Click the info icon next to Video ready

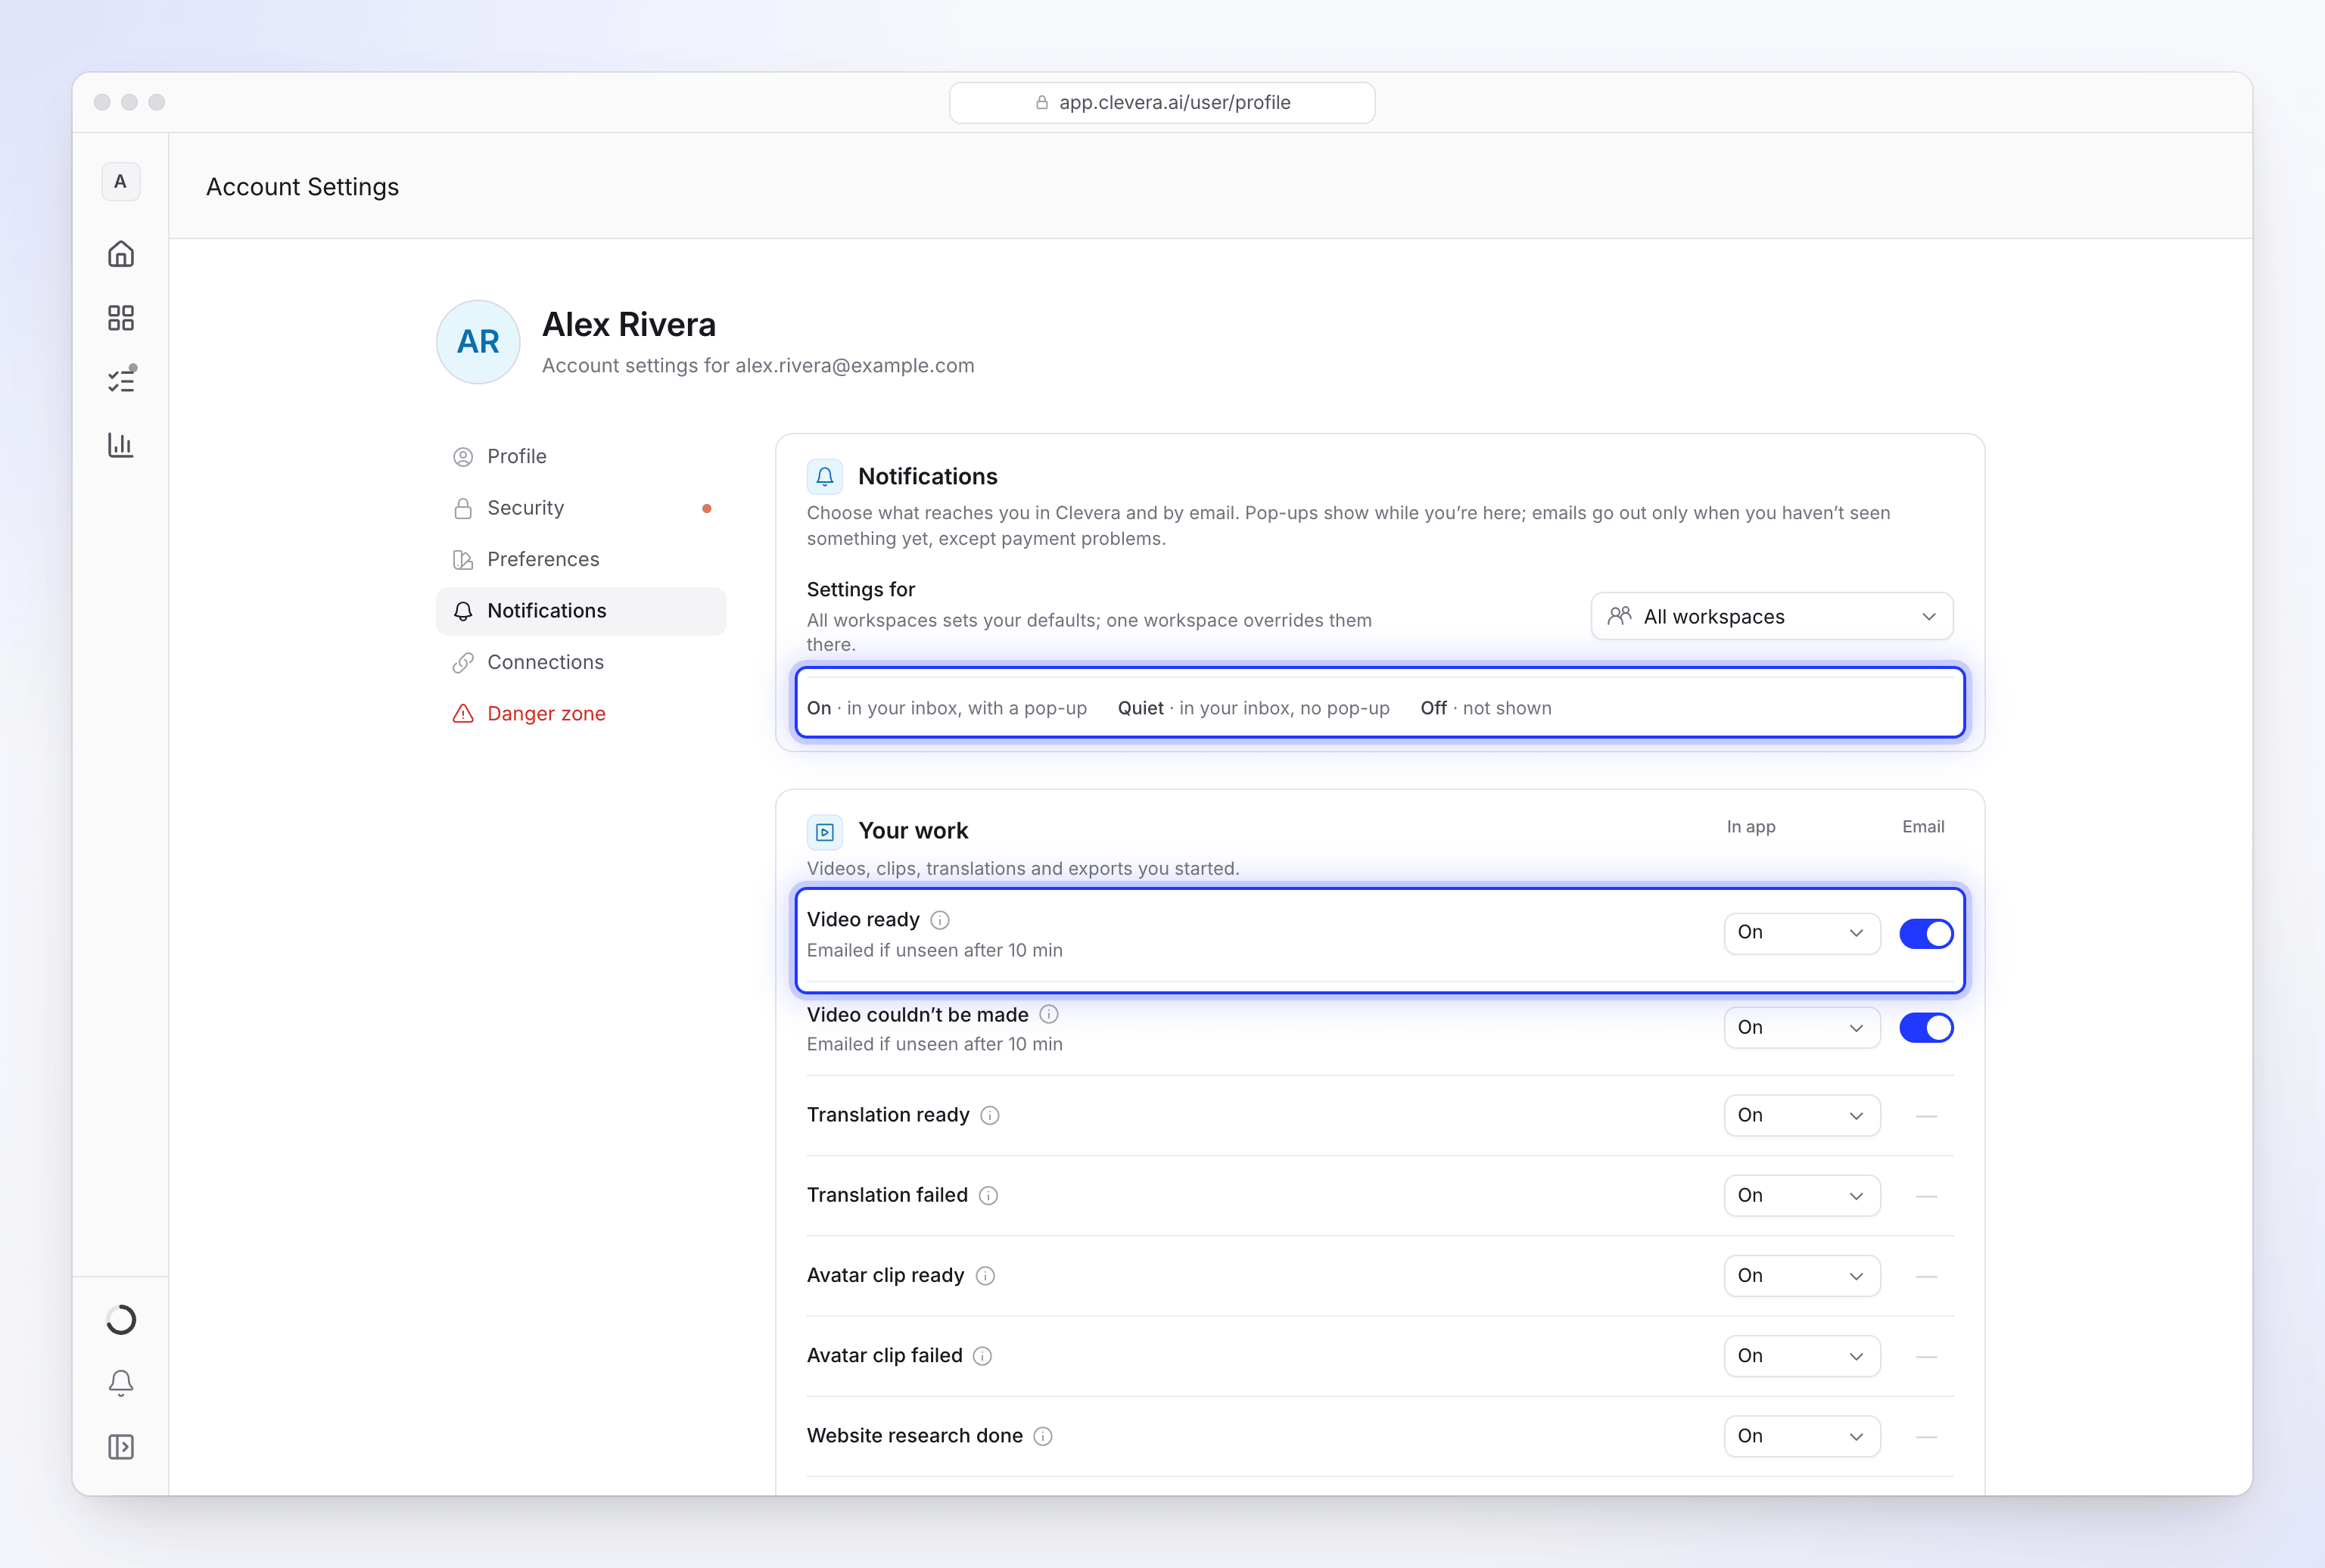click(940, 920)
